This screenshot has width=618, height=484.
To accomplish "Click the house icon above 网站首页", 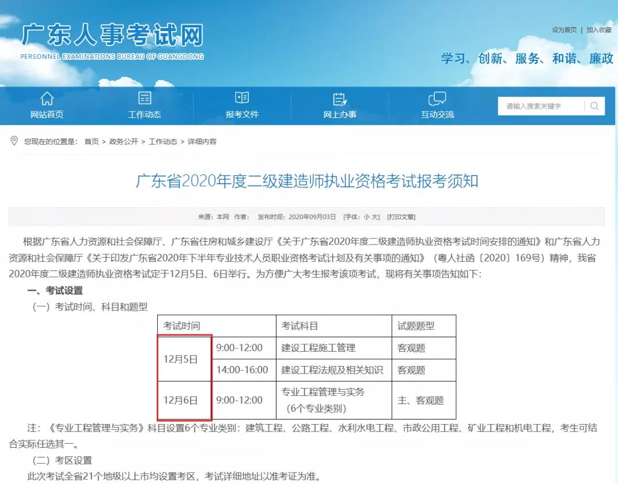I will pos(47,98).
